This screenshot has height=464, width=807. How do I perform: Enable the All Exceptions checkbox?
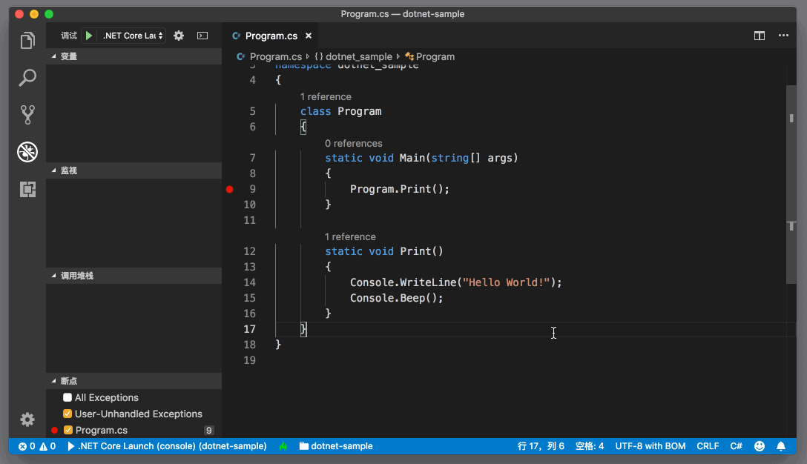pyautogui.click(x=67, y=398)
